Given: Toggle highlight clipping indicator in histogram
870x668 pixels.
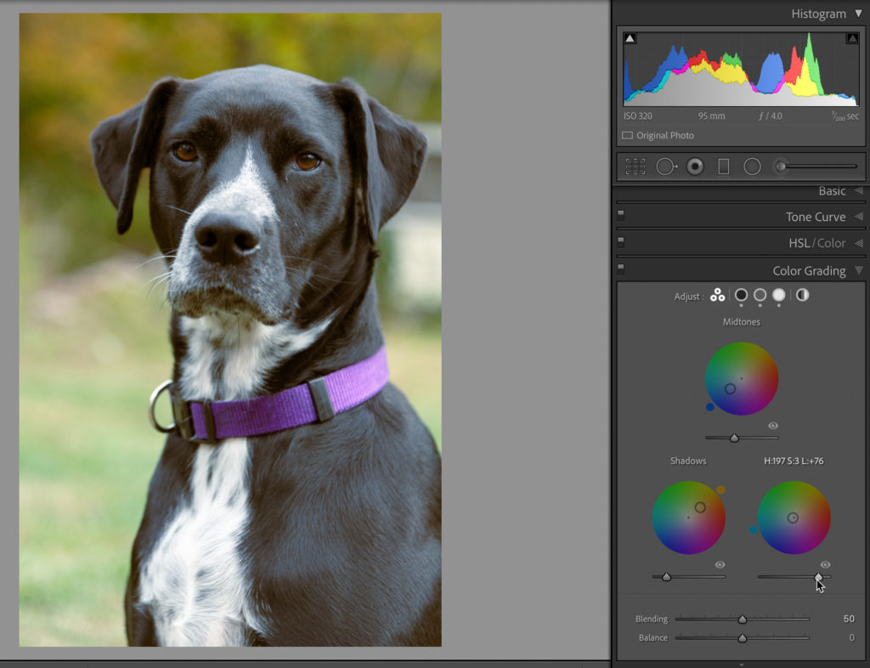Looking at the screenshot, I should (x=851, y=38).
